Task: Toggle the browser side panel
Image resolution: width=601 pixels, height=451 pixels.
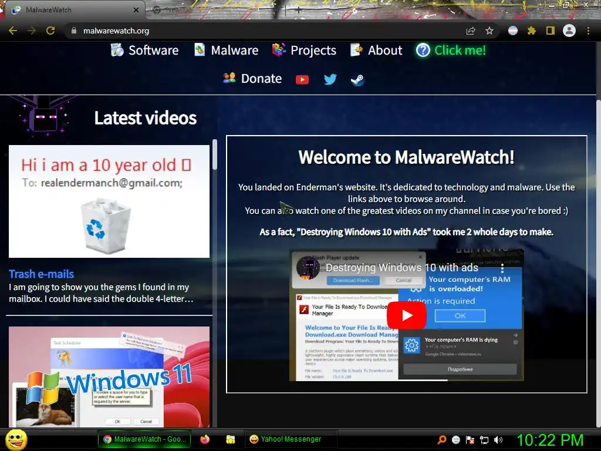Action: coord(551,31)
